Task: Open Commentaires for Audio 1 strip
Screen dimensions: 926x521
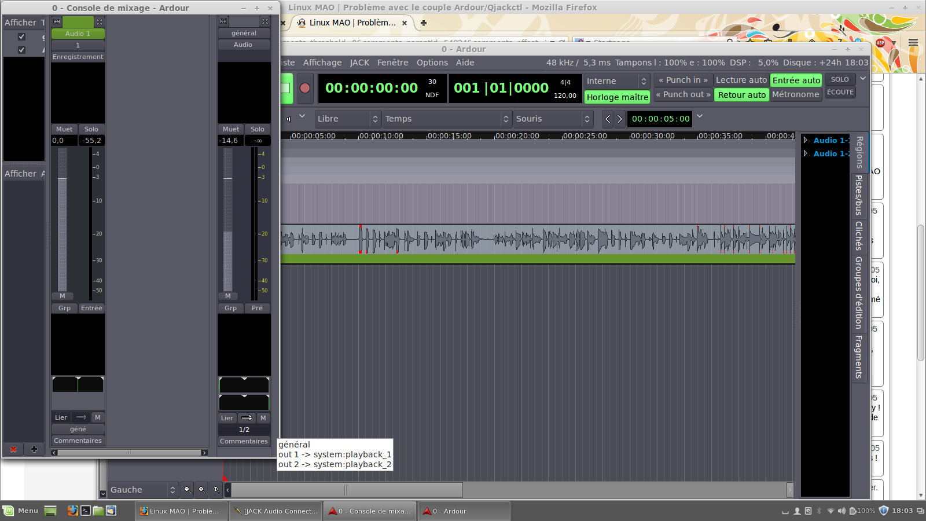Action: point(78,441)
